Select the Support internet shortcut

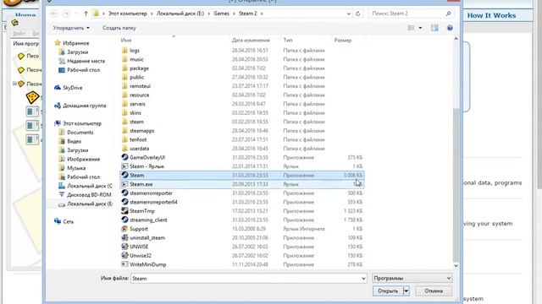click(x=241, y=229)
